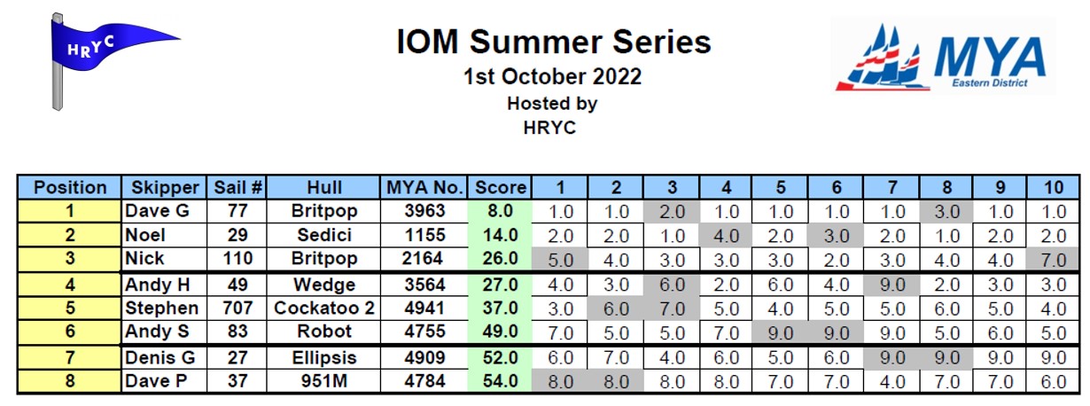Select Nick's green total score 26.0
Image resolution: width=1090 pixels, height=406 pixels.
coord(501,260)
